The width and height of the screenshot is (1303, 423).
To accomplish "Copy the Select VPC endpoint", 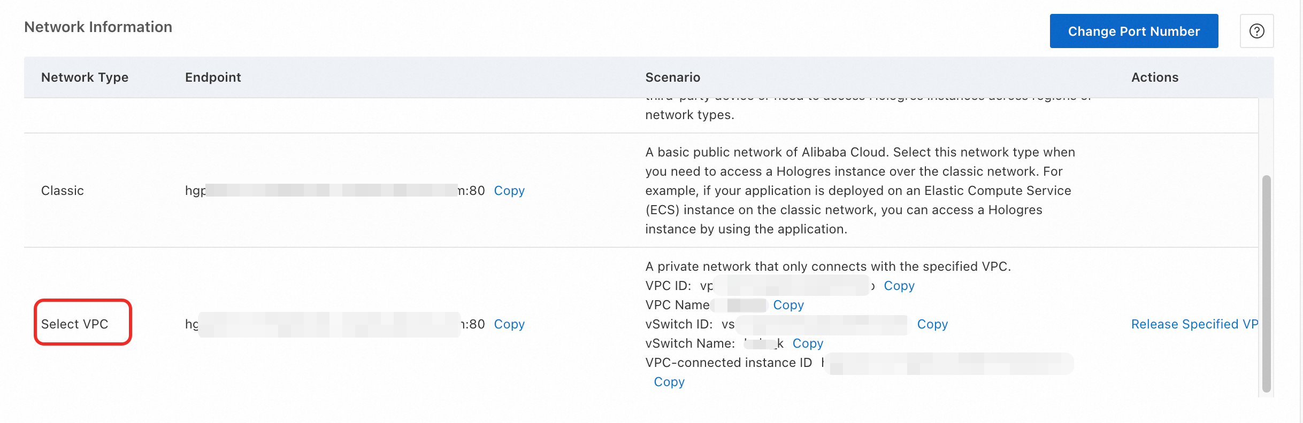I will tap(509, 324).
